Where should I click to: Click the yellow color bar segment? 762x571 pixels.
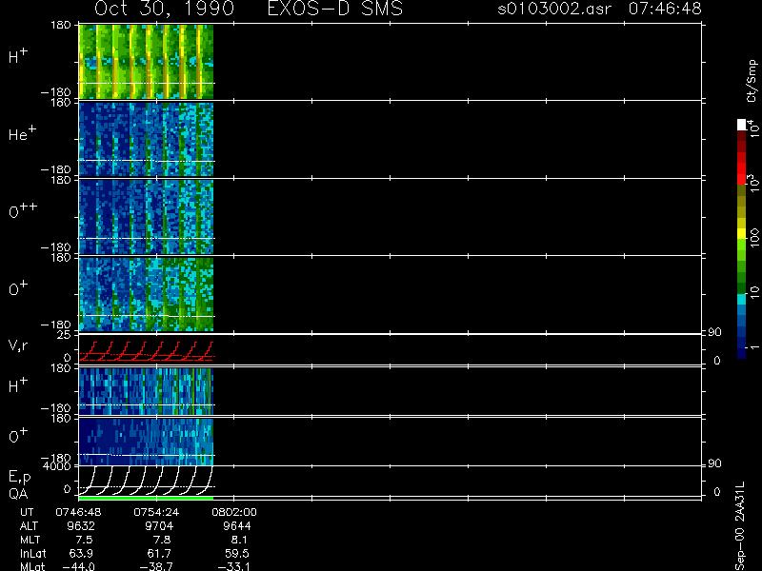pos(742,233)
